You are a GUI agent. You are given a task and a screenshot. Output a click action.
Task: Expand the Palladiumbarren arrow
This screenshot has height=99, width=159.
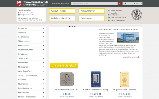43,88
